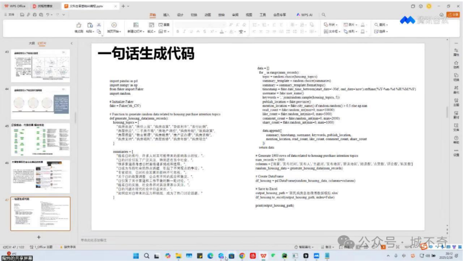
Task: Click the Format Painter (格式刷) icon
Action: (78, 25)
